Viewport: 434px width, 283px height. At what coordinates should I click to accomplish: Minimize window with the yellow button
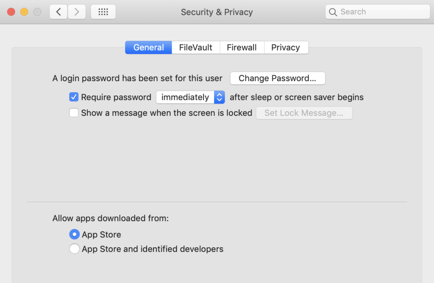[24, 12]
